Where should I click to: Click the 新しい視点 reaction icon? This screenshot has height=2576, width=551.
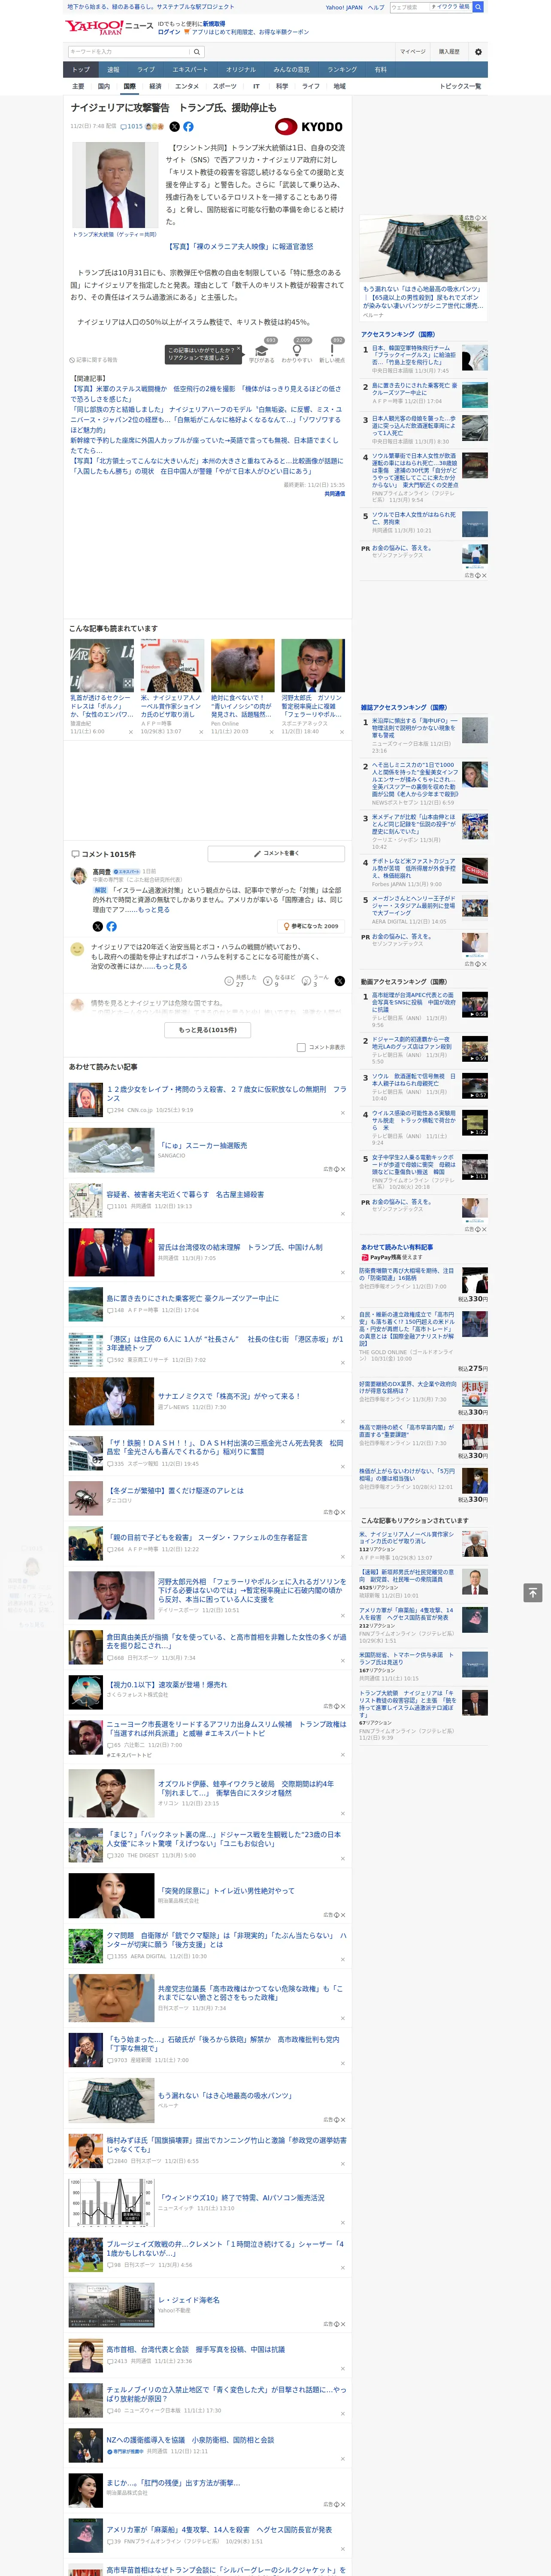pos(332,351)
